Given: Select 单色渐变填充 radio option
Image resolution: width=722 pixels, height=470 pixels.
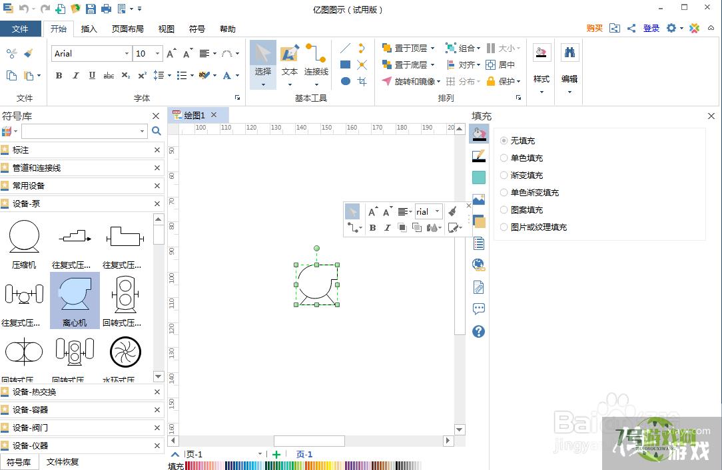Looking at the screenshot, I should [504, 193].
